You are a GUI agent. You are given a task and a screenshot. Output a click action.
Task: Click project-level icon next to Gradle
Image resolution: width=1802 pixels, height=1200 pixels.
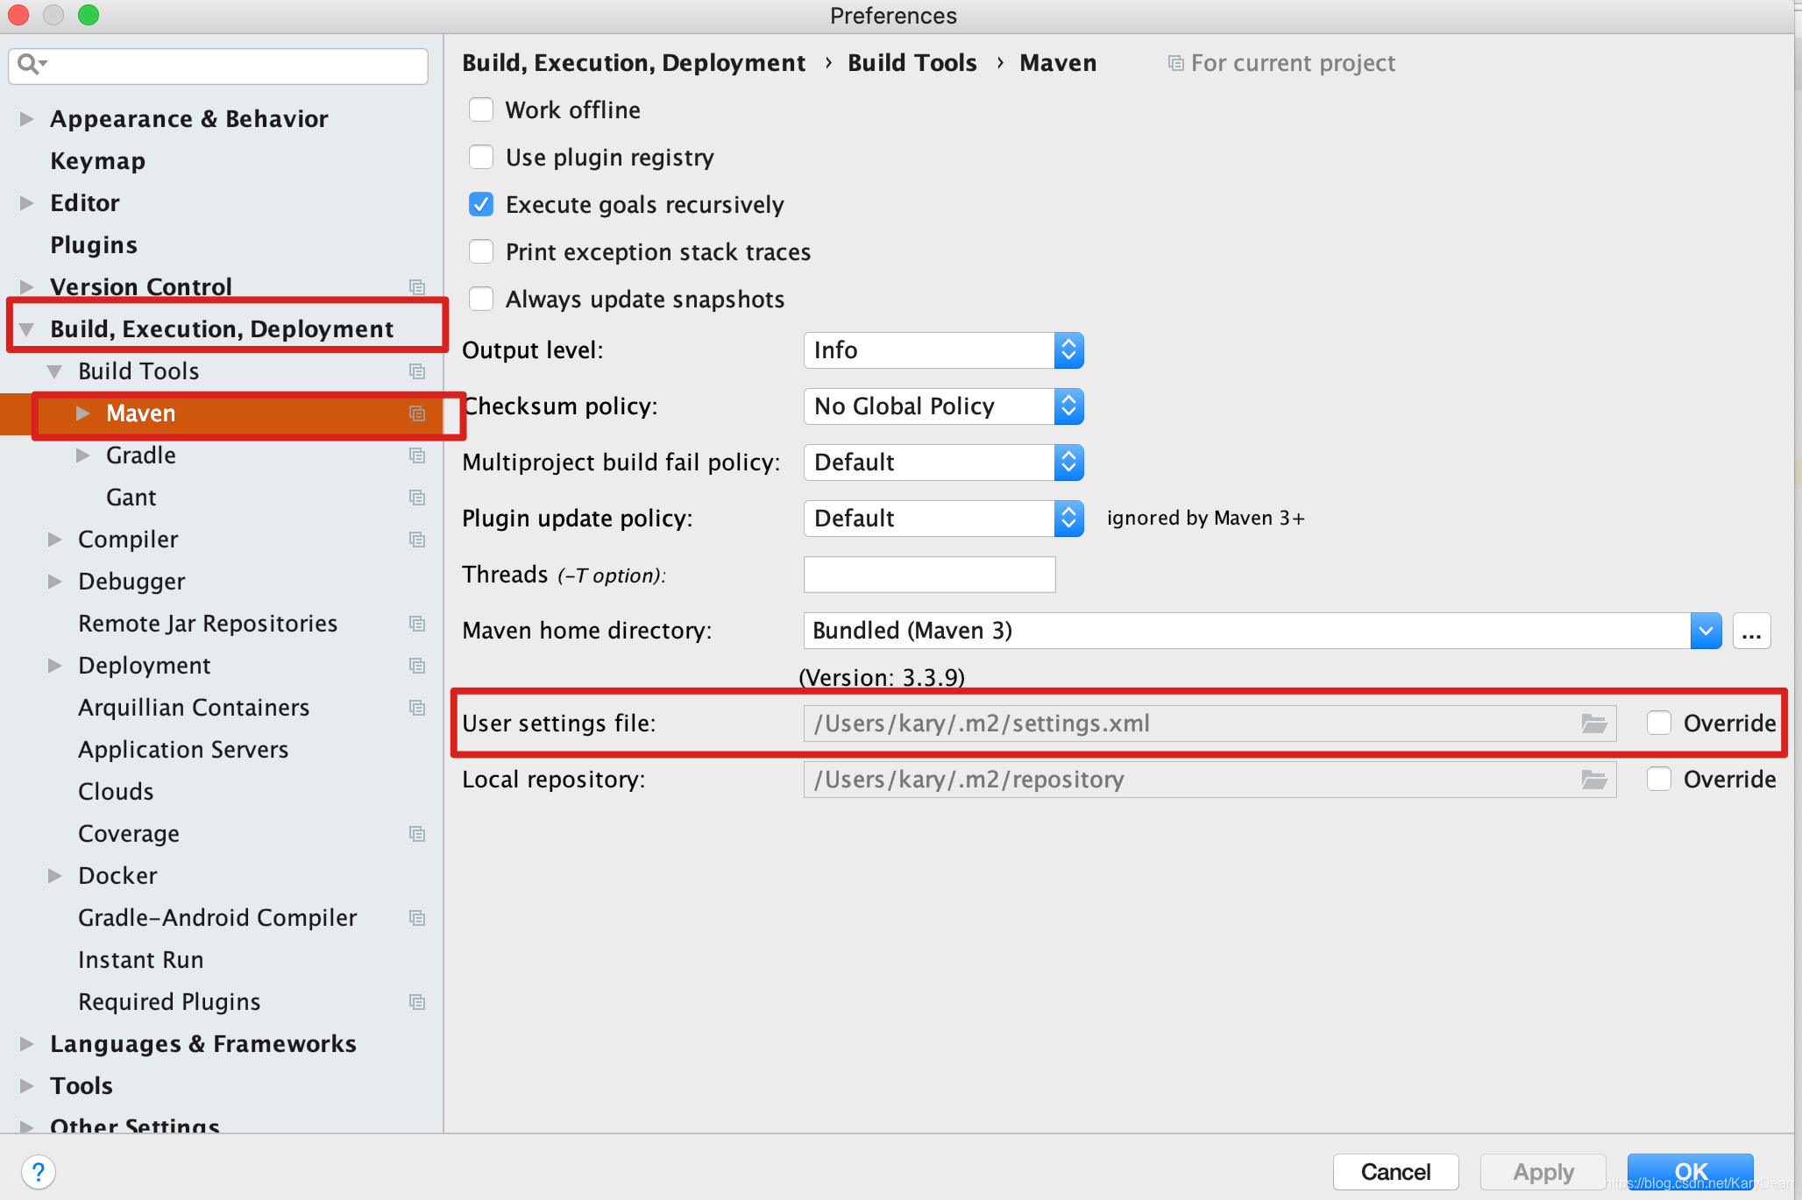[x=417, y=455]
